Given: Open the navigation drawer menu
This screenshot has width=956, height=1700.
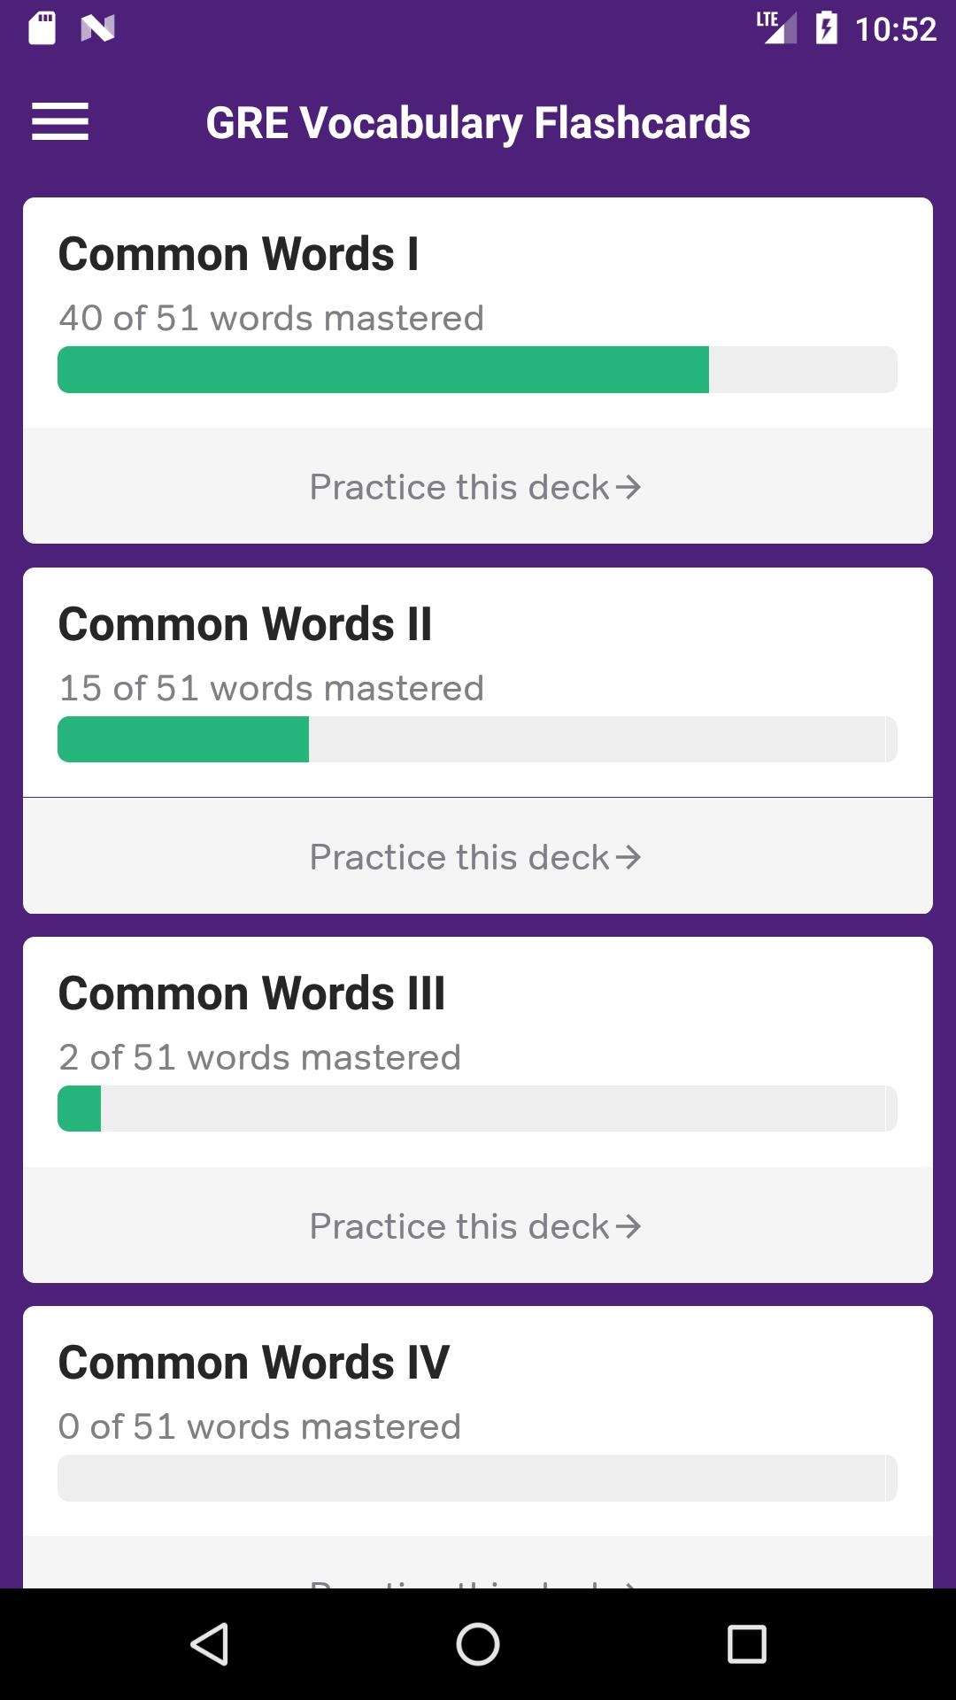Looking at the screenshot, I should (x=59, y=121).
